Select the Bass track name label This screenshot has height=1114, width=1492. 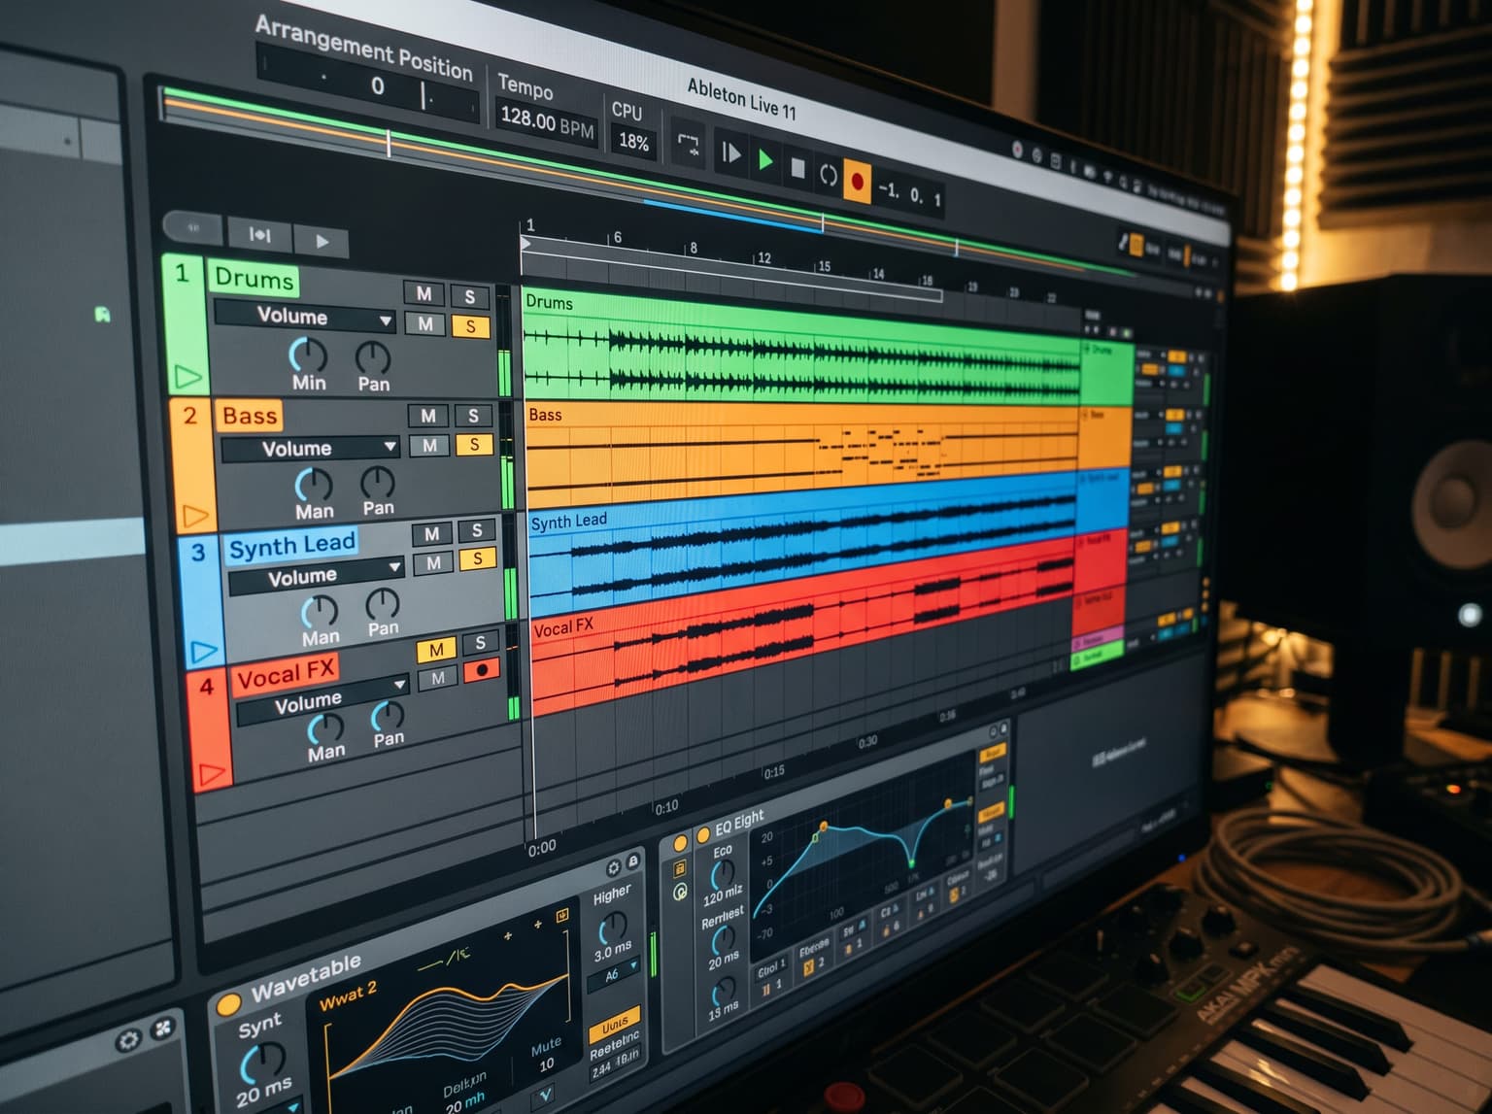coord(250,416)
